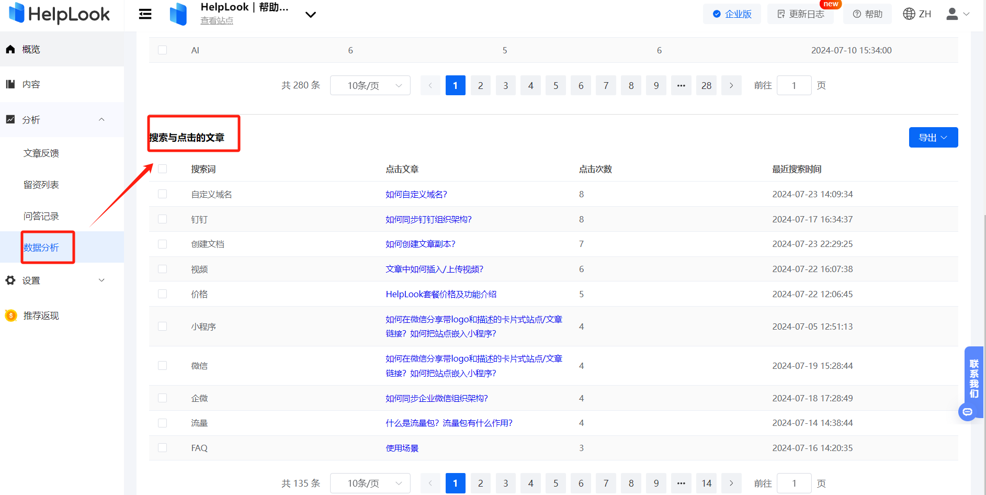This screenshot has width=986, height=495.
Task: Check the FAQ row checkbox
Action: (163, 448)
